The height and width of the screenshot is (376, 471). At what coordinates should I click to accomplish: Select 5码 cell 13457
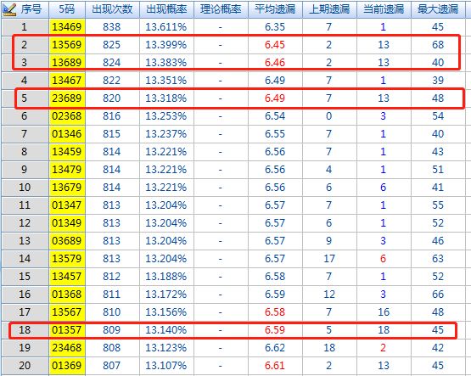tap(67, 277)
